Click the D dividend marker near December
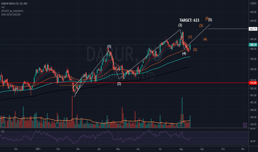This screenshot has width=258, height=152. (3, 125)
